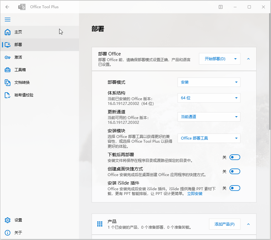Open the arrow menu on 开始部署 button

point(235,59)
